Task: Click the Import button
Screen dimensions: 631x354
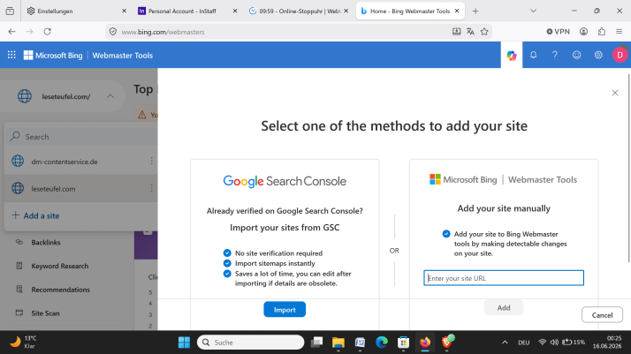Action: (x=285, y=309)
